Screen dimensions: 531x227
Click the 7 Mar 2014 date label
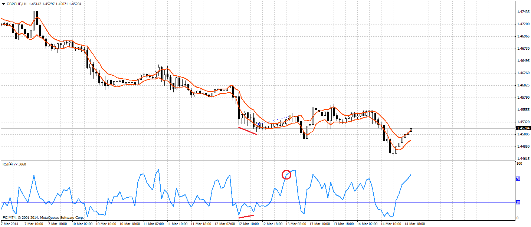tap(9, 224)
